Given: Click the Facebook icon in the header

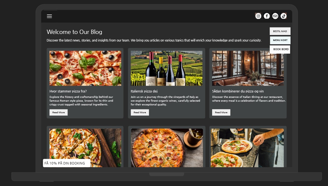Looking at the screenshot, I should 267,16.
